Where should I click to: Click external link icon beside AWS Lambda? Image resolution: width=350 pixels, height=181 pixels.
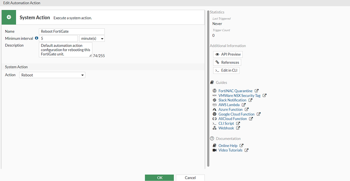click(244, 105)
